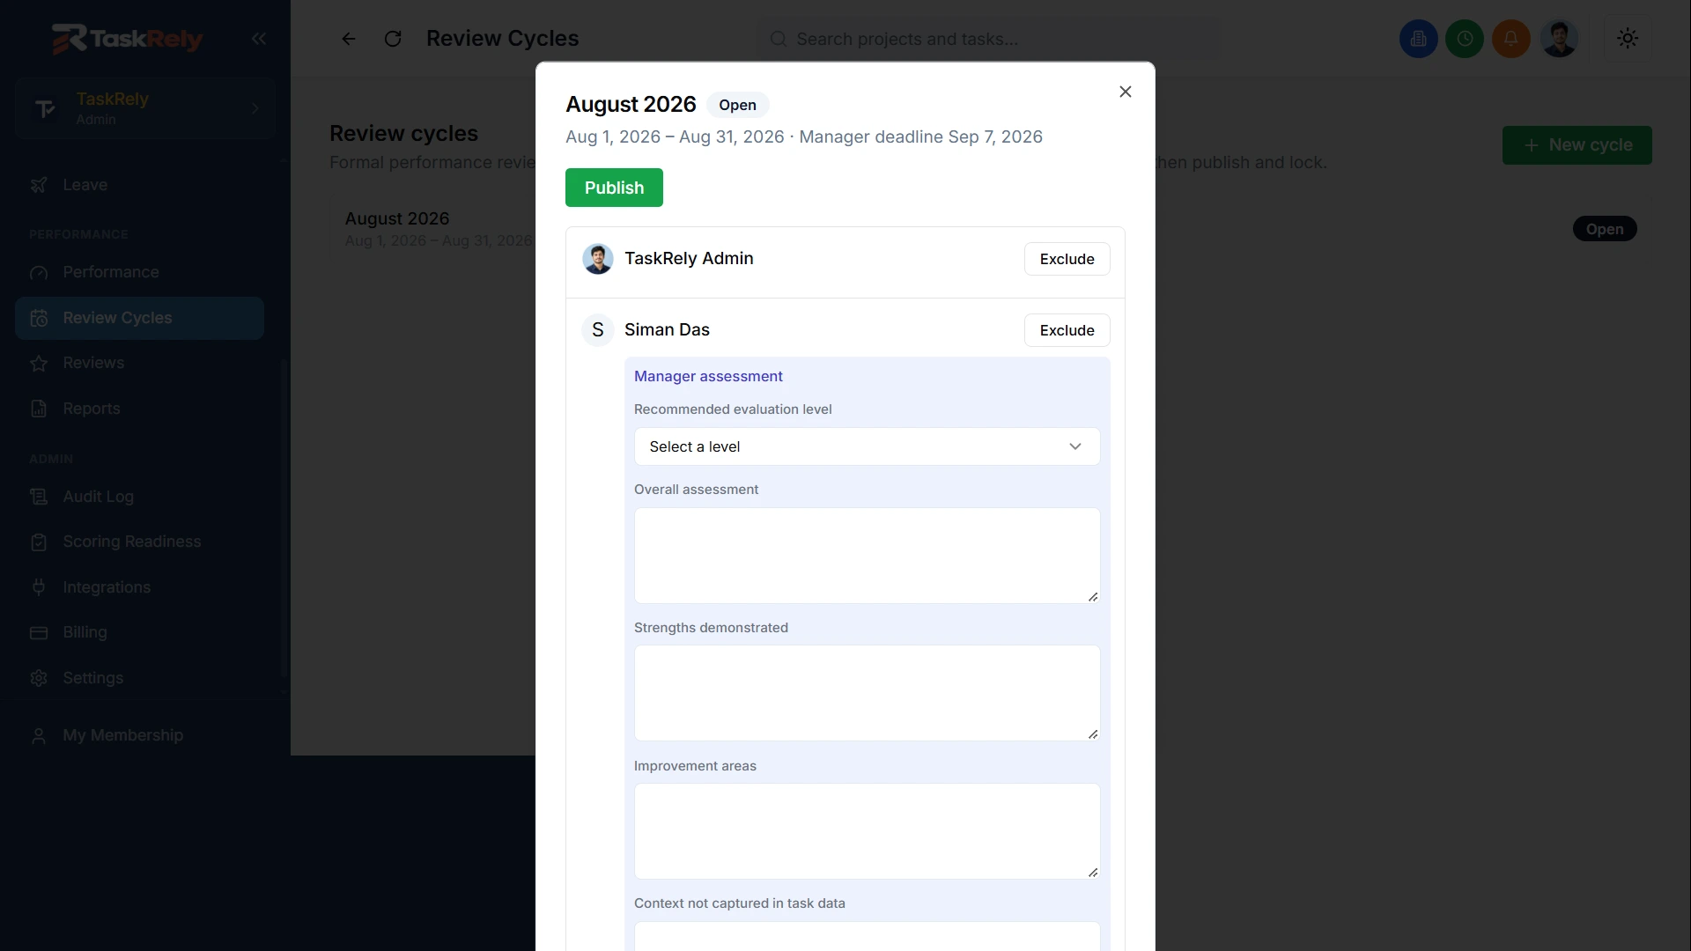Click into the Improvement areas text area
Image resolution: width=1691 pixels, height=951 pixels.
click(867, 831)
